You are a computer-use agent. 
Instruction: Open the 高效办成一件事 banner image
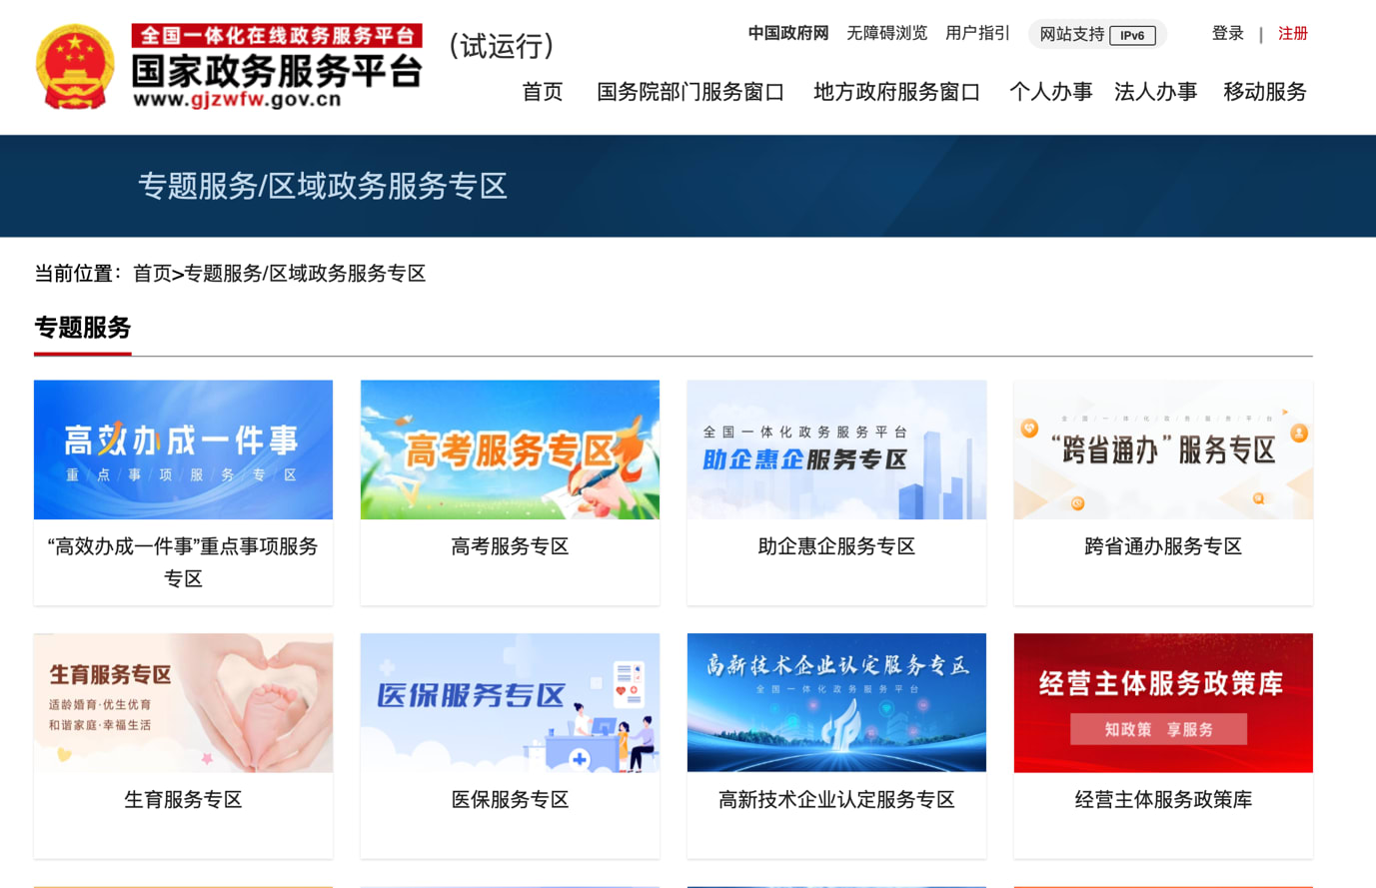pos(183,448)
